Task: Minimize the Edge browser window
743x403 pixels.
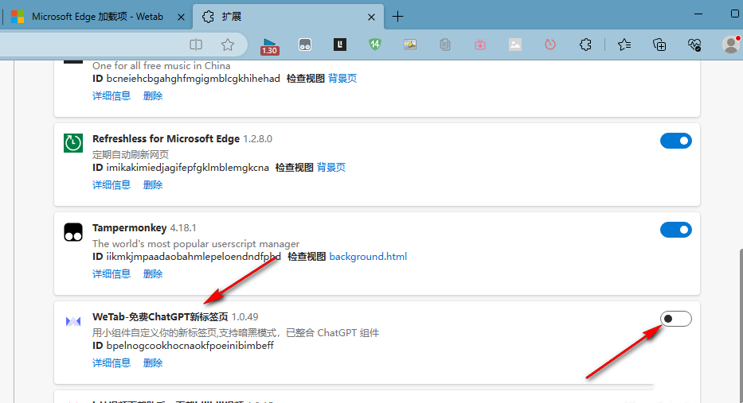Action: click(698, 14)
